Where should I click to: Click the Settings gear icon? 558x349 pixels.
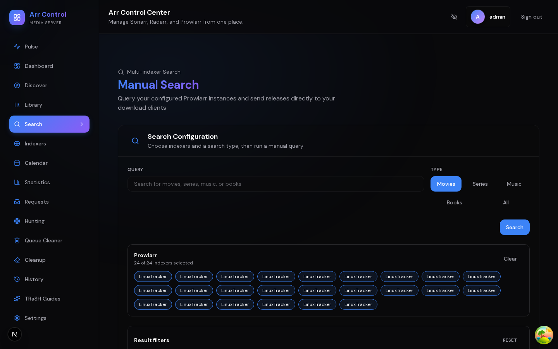point(17,318)
